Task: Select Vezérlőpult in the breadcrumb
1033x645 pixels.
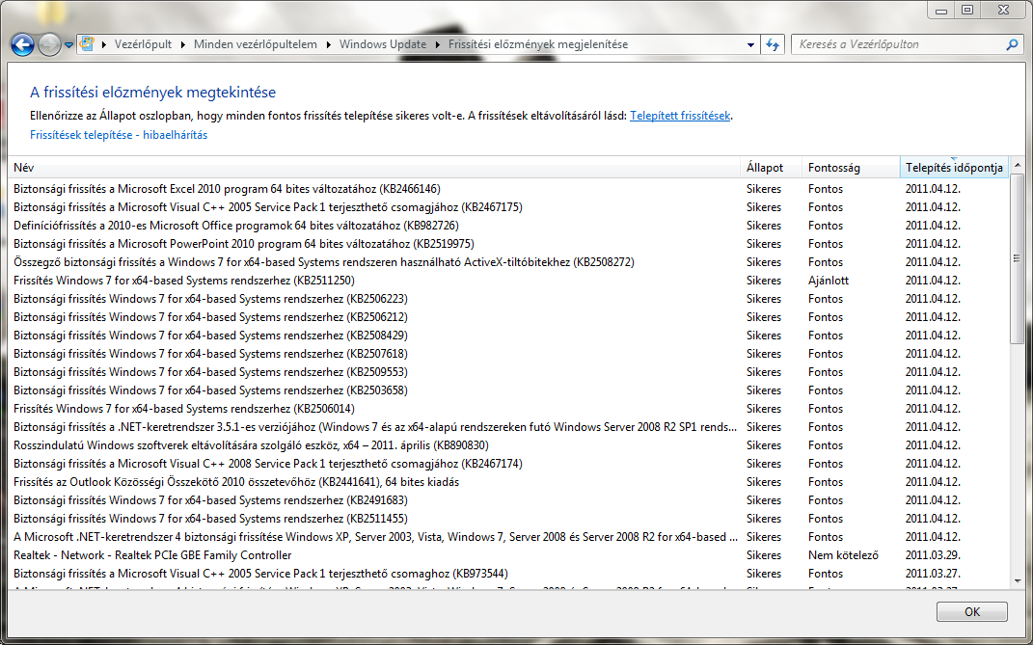Action: click(143, 44)
